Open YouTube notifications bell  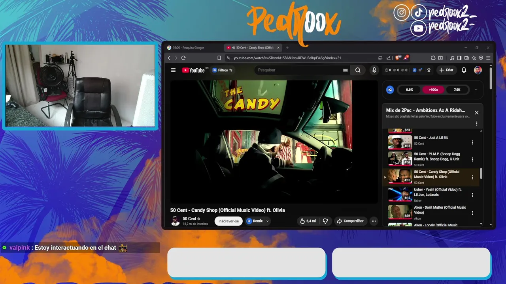(464, 70)
